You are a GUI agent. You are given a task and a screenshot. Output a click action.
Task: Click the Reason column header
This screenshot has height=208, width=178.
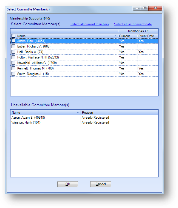click(x=119, y=112)
